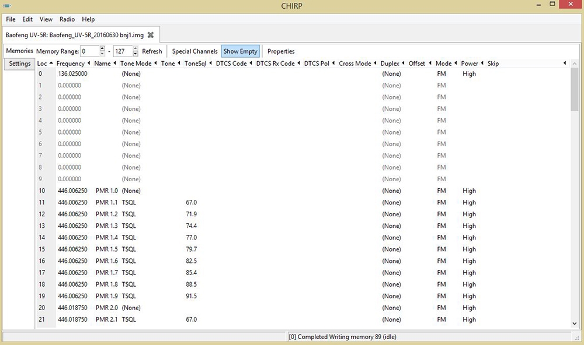Screen dimensions: 584x345
Task: Click the memory range end field showing 127
Action: click(x=121, y=51)
